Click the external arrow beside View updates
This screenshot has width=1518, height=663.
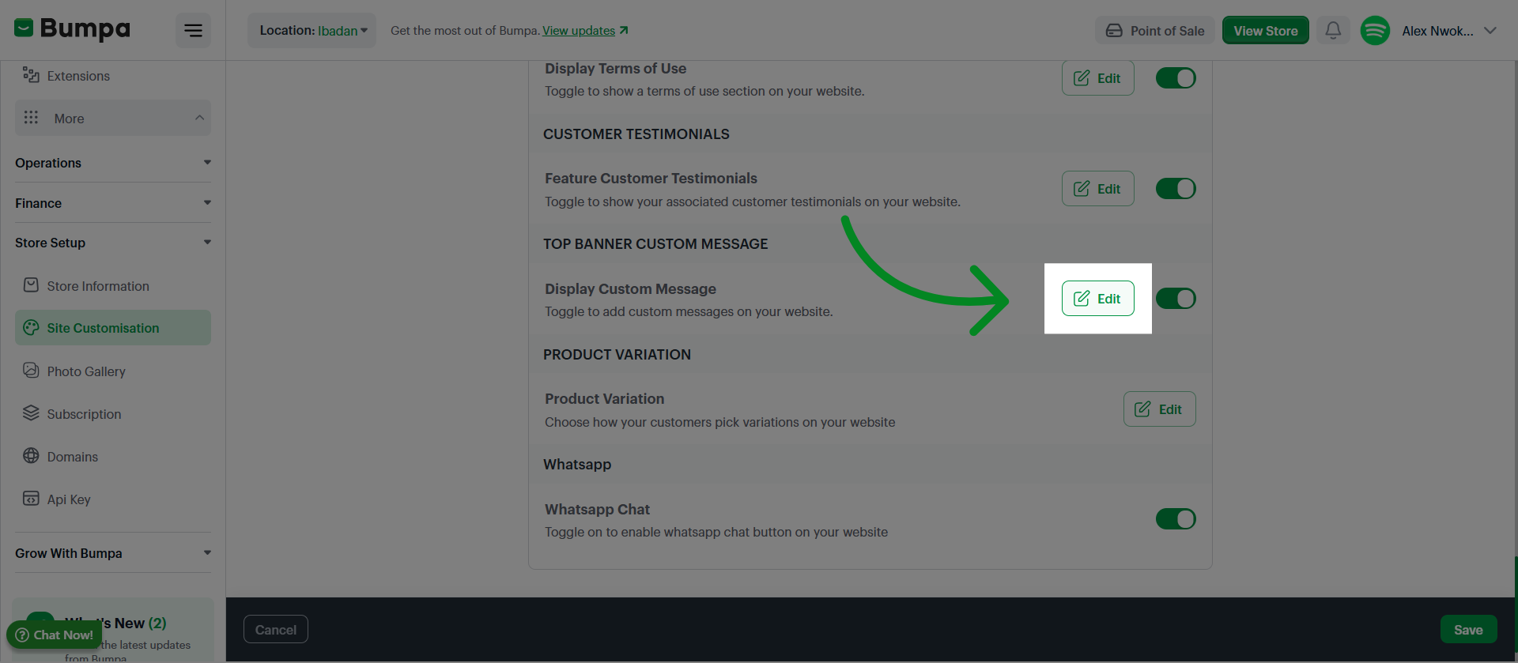[624, 30]
